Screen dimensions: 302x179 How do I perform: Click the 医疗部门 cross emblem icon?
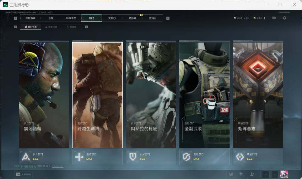(x=79, y=157)
